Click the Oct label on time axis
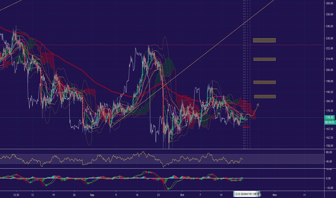 (x=182, y=195)
